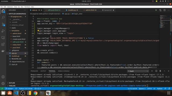The height and width of the screenshot is (96, 172).
Task: Expand the OUTLINE section
Action: (12, 83)
